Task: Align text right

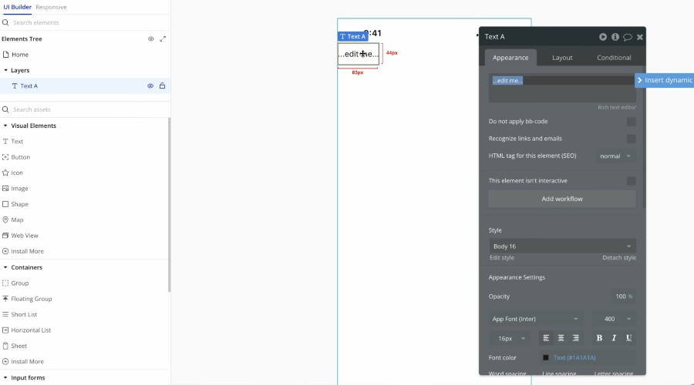Action: pos(575,338)
